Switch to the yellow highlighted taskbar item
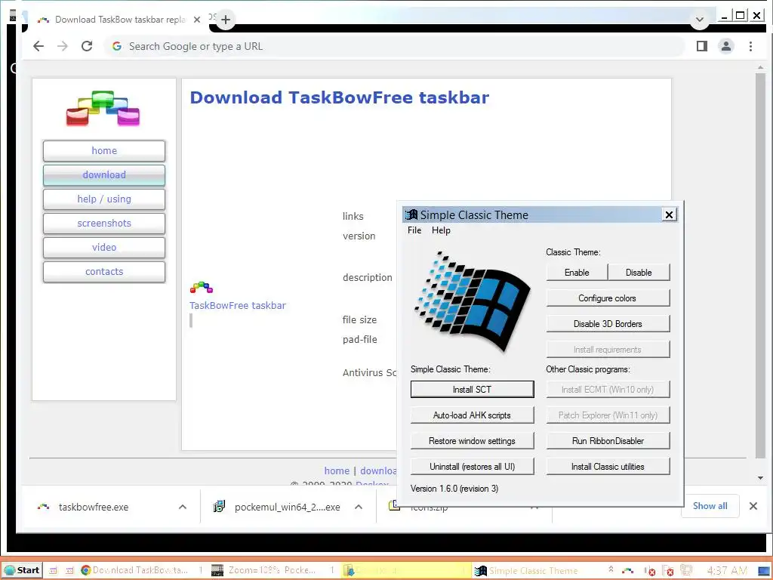The image size is (773, 580). 405,571
